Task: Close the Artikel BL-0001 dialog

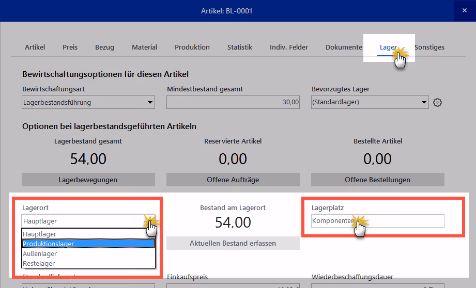Action: click(x=465, y=11)
